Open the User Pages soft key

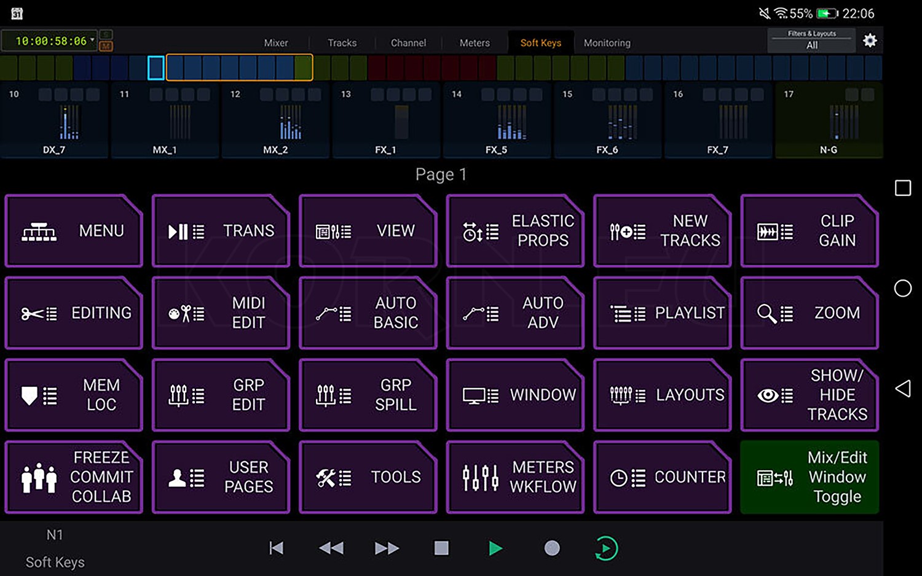click(x=221, y=477)
